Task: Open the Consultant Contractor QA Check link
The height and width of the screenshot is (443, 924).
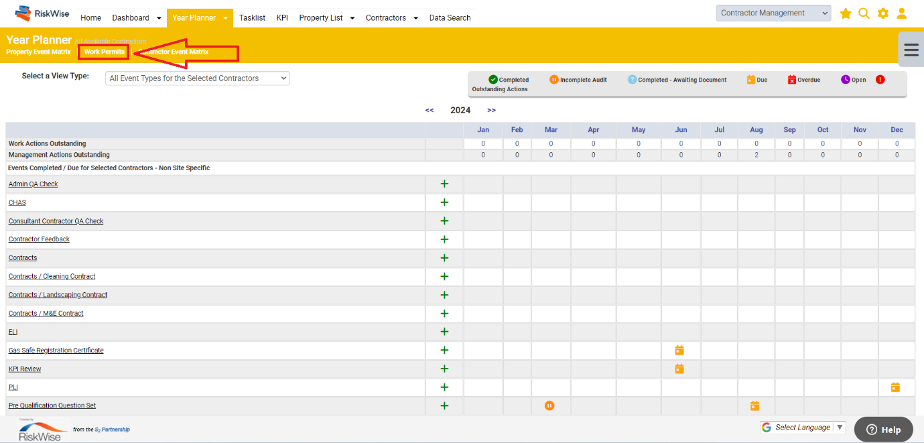Action: click(x=56, y=221)
